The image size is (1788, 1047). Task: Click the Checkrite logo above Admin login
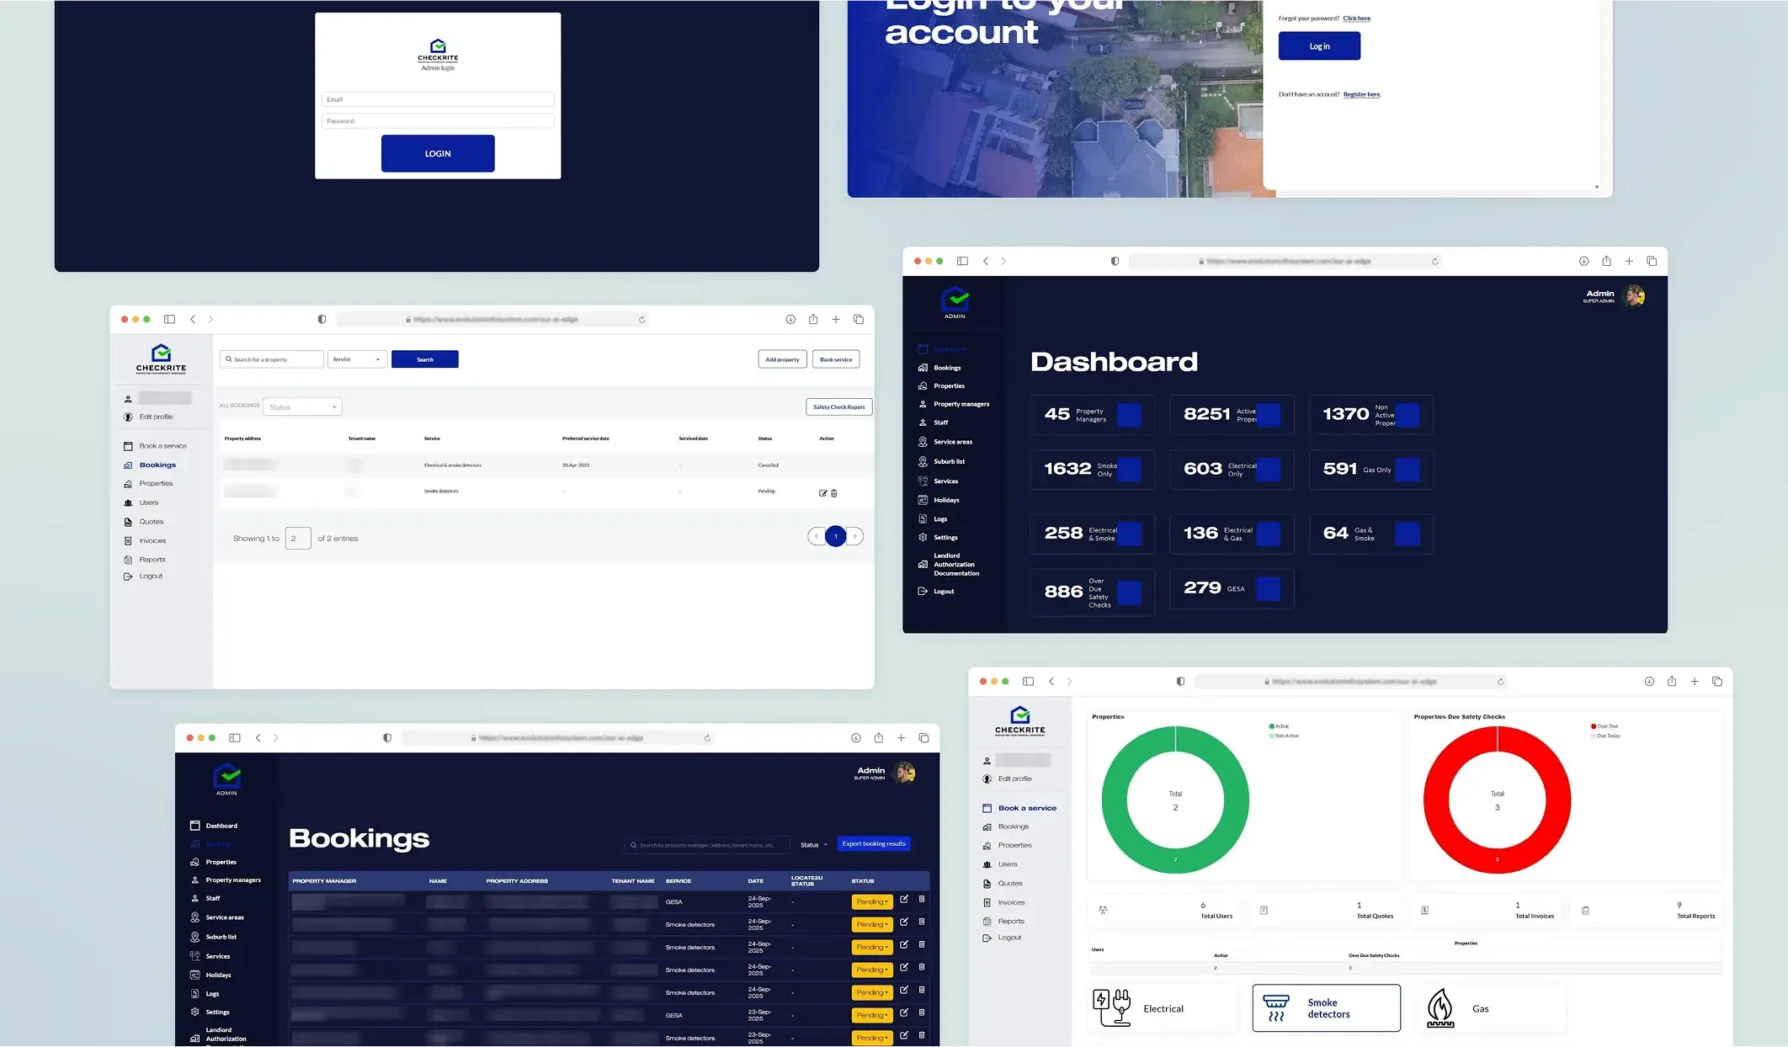click(x=438, y=50)
